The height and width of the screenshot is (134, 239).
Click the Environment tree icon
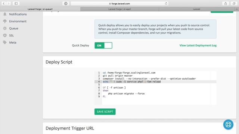point(5,21)
